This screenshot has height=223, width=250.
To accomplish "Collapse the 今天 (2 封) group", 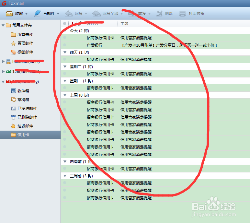I will 65,31.
